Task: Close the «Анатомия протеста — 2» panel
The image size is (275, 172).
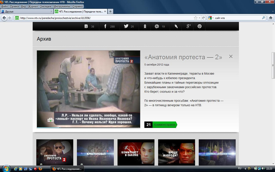Action: (x=231, y=56)
